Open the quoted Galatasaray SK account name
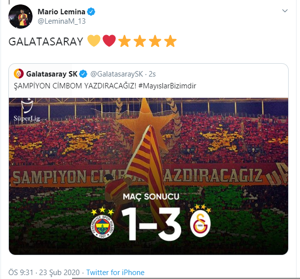Image resolution: width=300 pixels, height=279 pixels. 52,74
